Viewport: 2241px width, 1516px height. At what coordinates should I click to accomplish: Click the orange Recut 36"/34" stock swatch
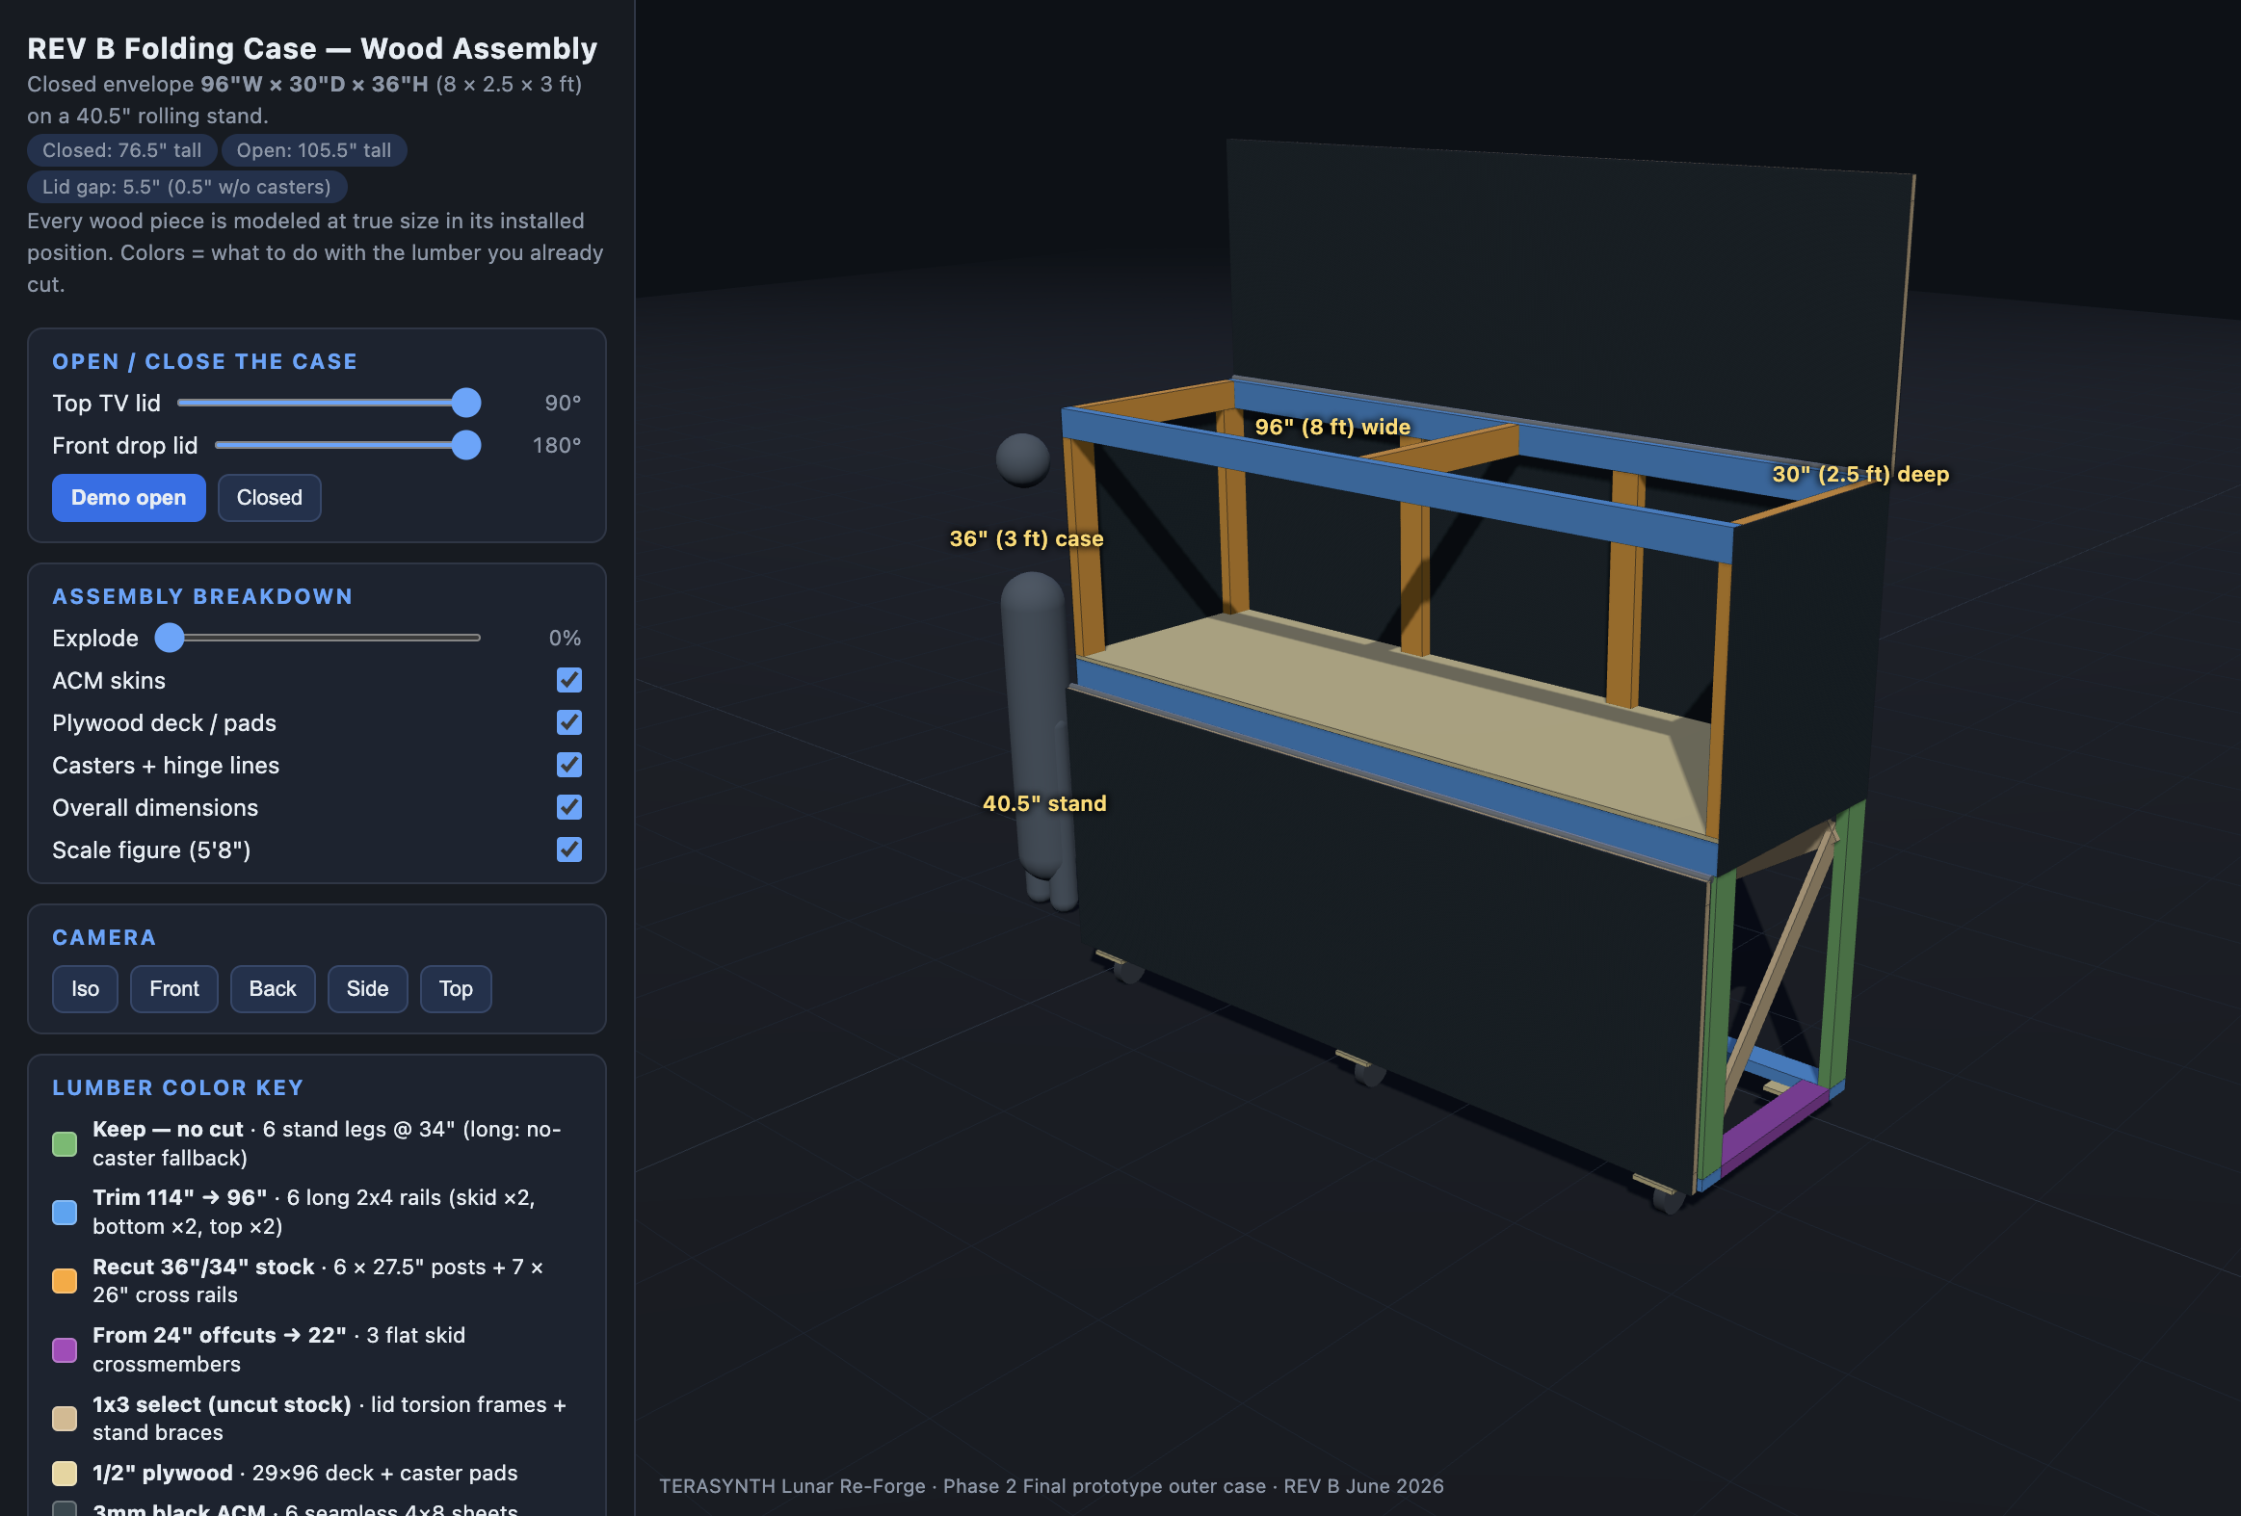pyautogui.click(x=65, y=1281)
